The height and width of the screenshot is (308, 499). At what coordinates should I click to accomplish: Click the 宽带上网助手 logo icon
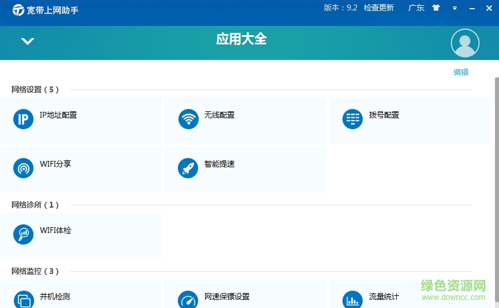[x=18, y=10]
